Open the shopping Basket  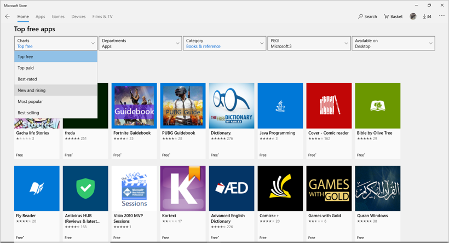[x=393, y=16]
